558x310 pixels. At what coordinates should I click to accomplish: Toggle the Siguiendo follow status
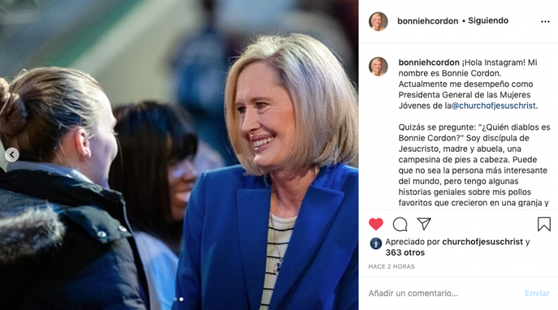[488, 21]
